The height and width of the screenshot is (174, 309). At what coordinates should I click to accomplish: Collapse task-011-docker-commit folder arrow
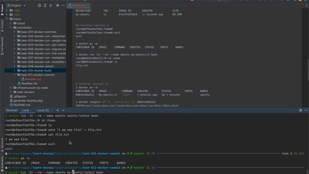(14, 75)
